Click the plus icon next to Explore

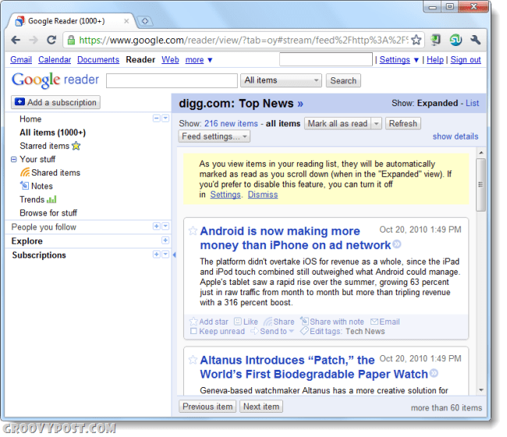165,240
